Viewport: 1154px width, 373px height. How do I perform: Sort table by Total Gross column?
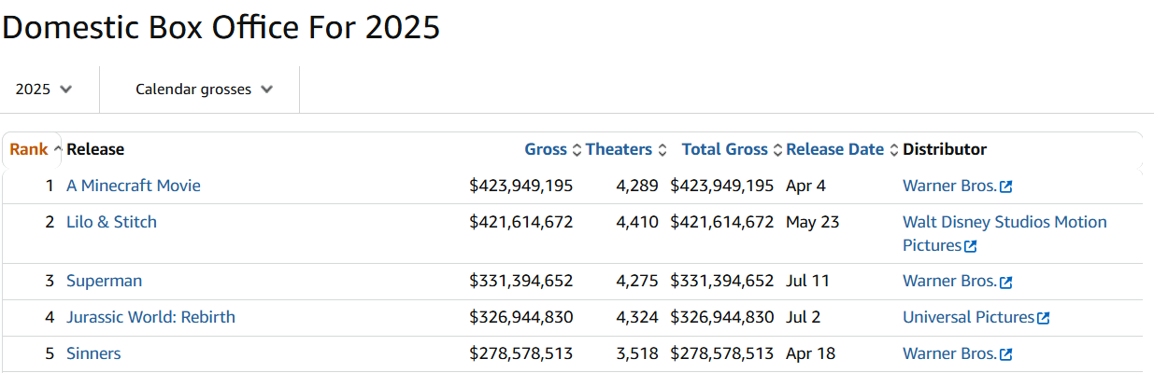pyautogui.click(x=724, y=149)
